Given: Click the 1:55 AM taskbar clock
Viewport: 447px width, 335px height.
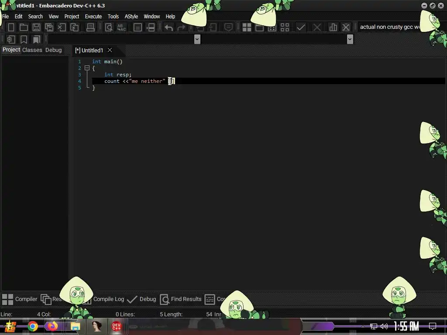Looking at the screenshot, I should 406,326.
